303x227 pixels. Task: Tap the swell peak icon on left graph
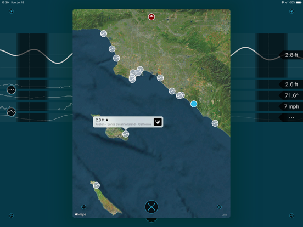click(x=11, y=112)
